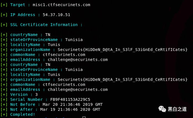This screenshot has height=118, width=193.
Task: Click the second commonName value ctfsecurinets.com
Action: point(64,84)
